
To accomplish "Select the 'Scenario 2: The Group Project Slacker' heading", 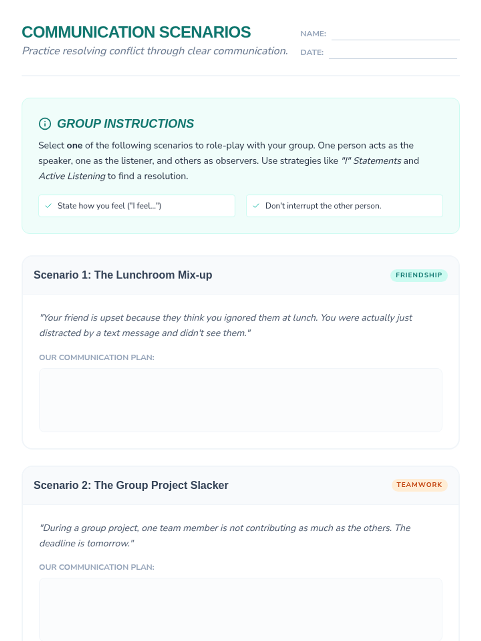I will (131, 485).
